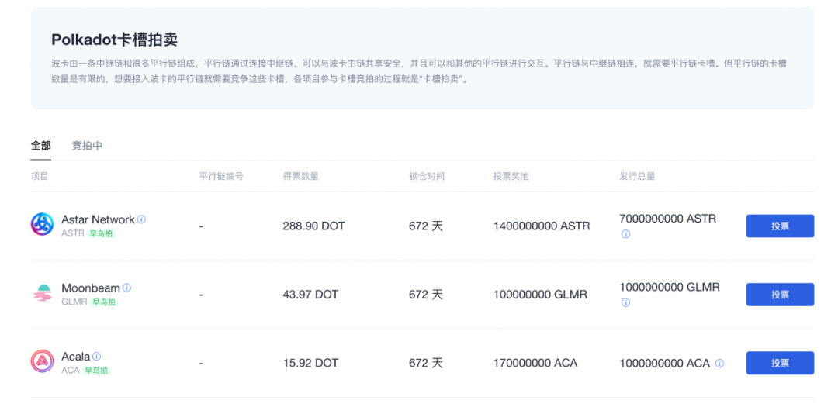Select the Acala project name
The height and width of the screenshot is (414, 838).
click(75, 357)
